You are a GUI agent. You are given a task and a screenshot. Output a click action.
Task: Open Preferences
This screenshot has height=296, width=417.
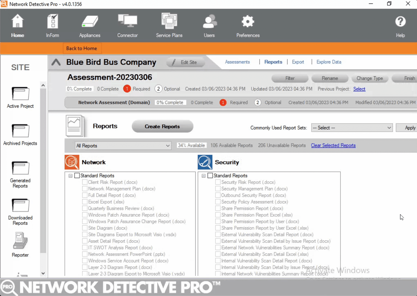[x=248, y=25]
